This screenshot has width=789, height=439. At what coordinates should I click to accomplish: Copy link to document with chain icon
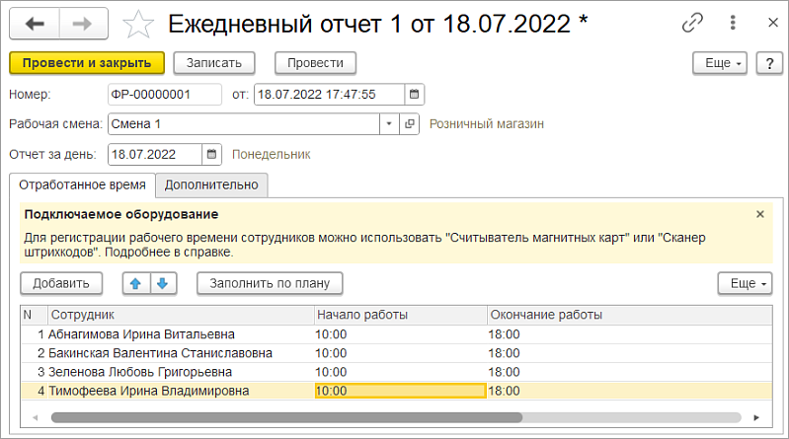pos(692,23)
